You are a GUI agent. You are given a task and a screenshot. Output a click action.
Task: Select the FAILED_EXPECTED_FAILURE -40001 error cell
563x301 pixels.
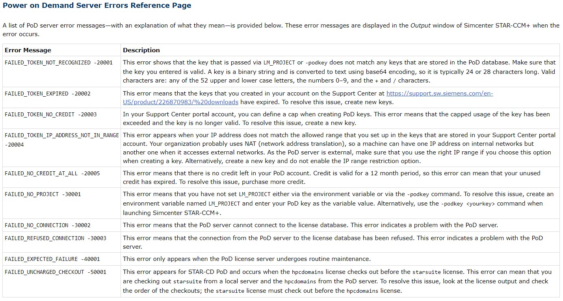coord(52,259)
